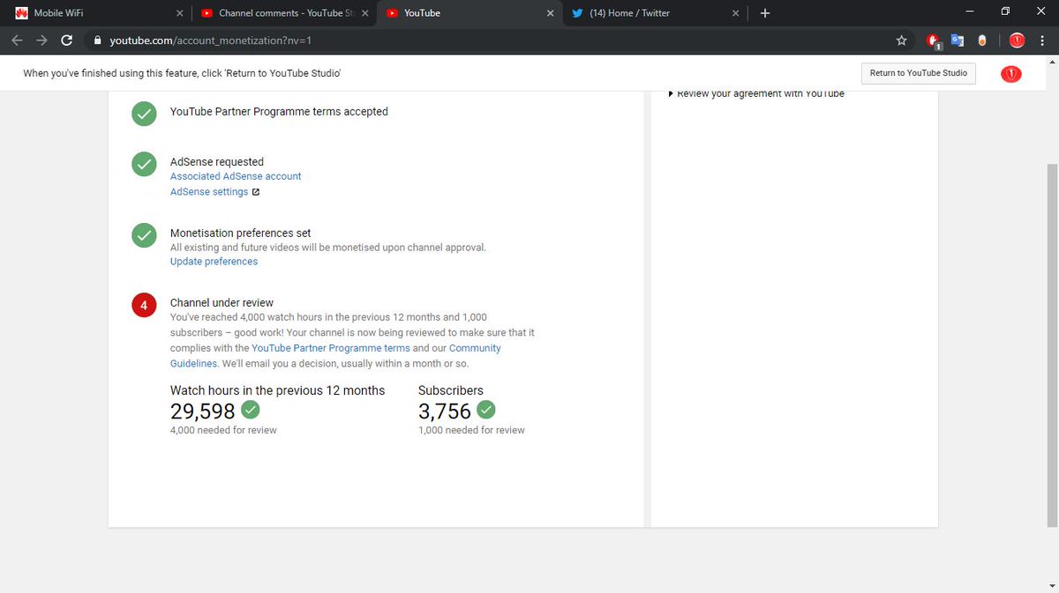This screenshot has height=593, width=1059.
Task: Click 'Watch hours in the previous 12 months' label
Action: (x=277, y=390)
